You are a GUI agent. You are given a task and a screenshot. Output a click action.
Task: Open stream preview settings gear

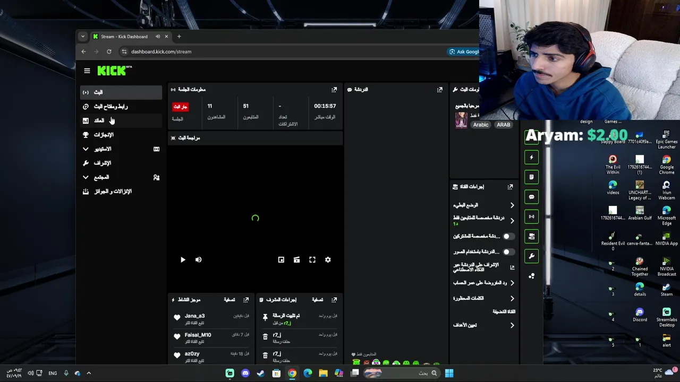click(328, 260)
